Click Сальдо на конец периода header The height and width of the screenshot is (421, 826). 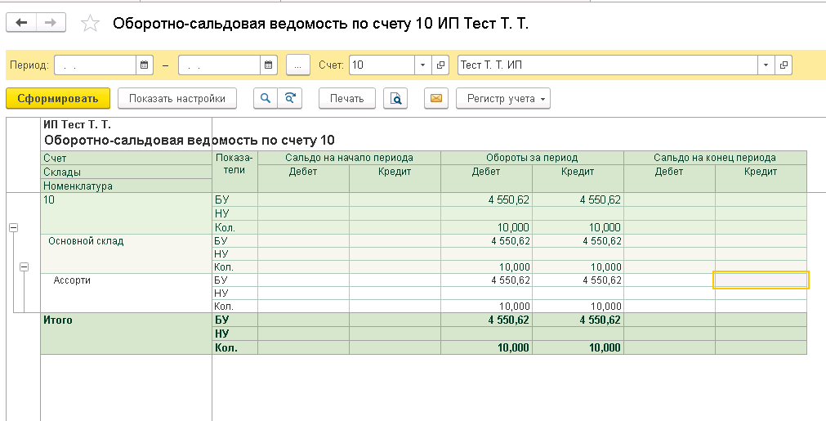(x=715, y=158)
